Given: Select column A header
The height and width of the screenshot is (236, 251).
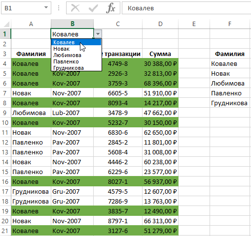Looking at the screenshot, I should [31, 24].
